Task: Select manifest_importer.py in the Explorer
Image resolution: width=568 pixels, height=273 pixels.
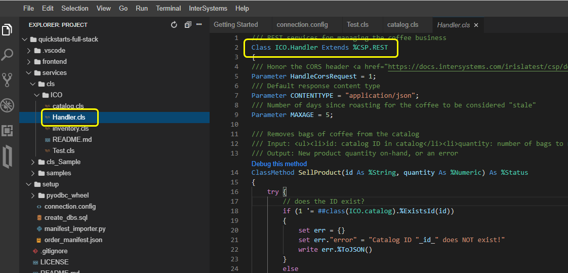Action: tap(75, 229)
